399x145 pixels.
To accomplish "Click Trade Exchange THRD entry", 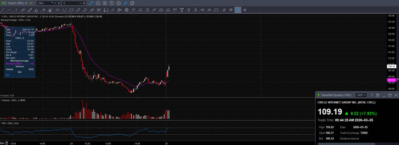I will click(x=354, y=133).
